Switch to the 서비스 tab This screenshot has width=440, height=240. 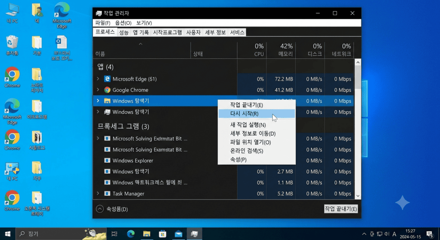[237, 33]
